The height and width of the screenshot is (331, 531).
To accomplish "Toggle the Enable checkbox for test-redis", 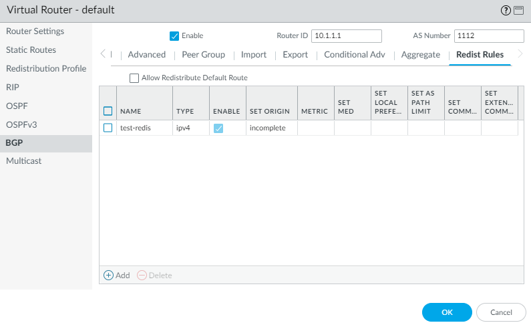I will point(218,128).
